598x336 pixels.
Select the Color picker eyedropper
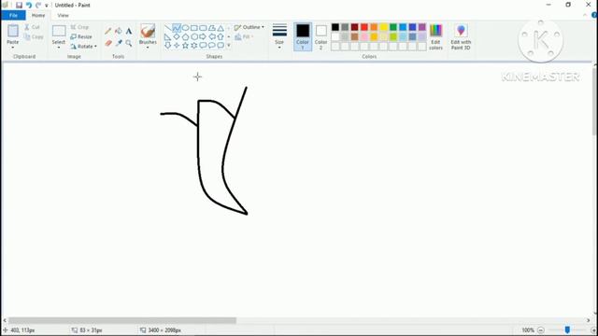[x=119, y=43]
